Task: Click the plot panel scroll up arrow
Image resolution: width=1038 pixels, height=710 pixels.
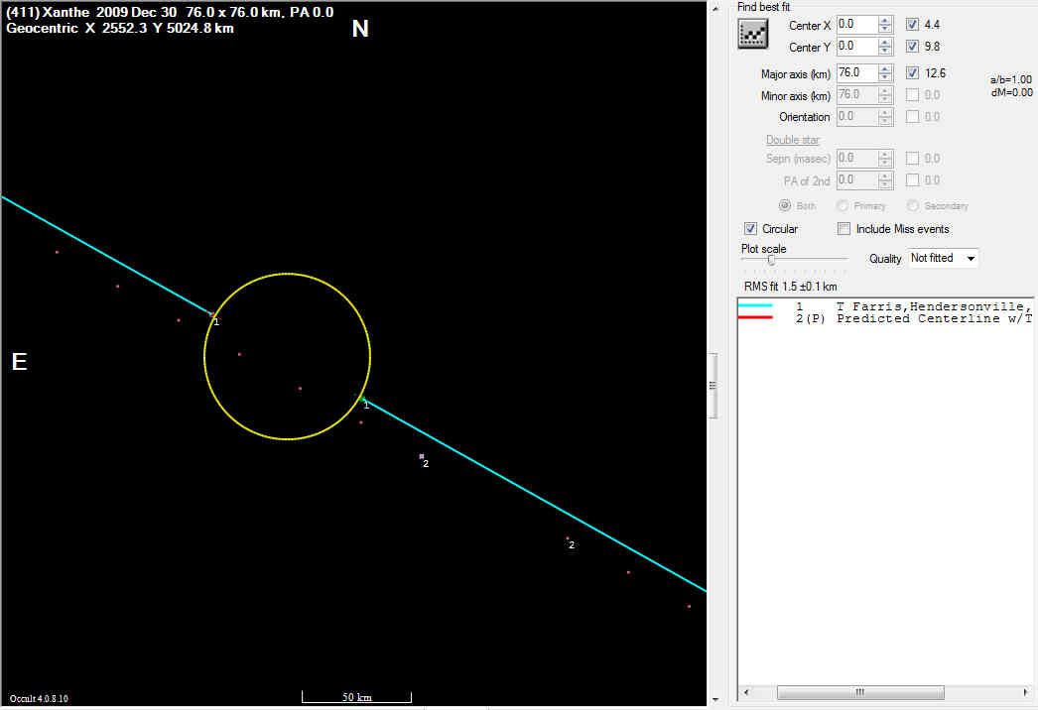Action: pyautogui.click(x=714, y=9)
